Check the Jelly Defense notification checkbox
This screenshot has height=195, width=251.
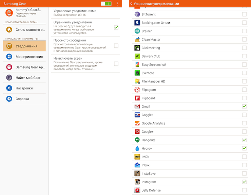point(244,190)
